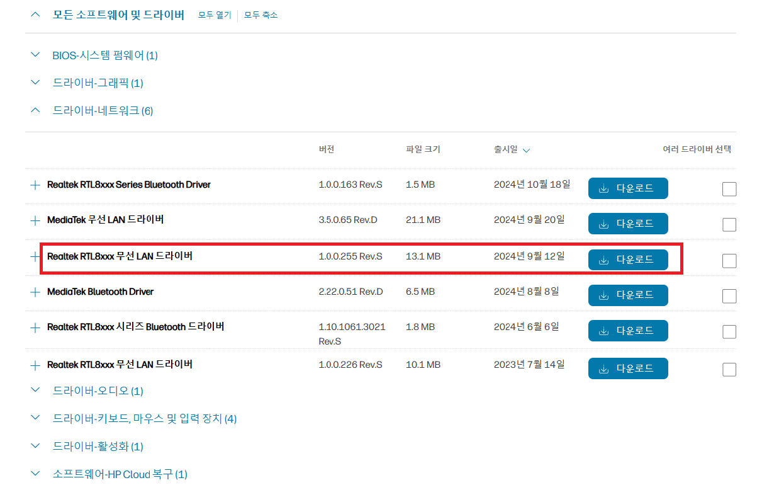779x485 pixels.
Task: Expand Realtek RTL8xxx 시리즈 Bluetooth 드라이버 plus icon
Action: [x=35, y=328]
